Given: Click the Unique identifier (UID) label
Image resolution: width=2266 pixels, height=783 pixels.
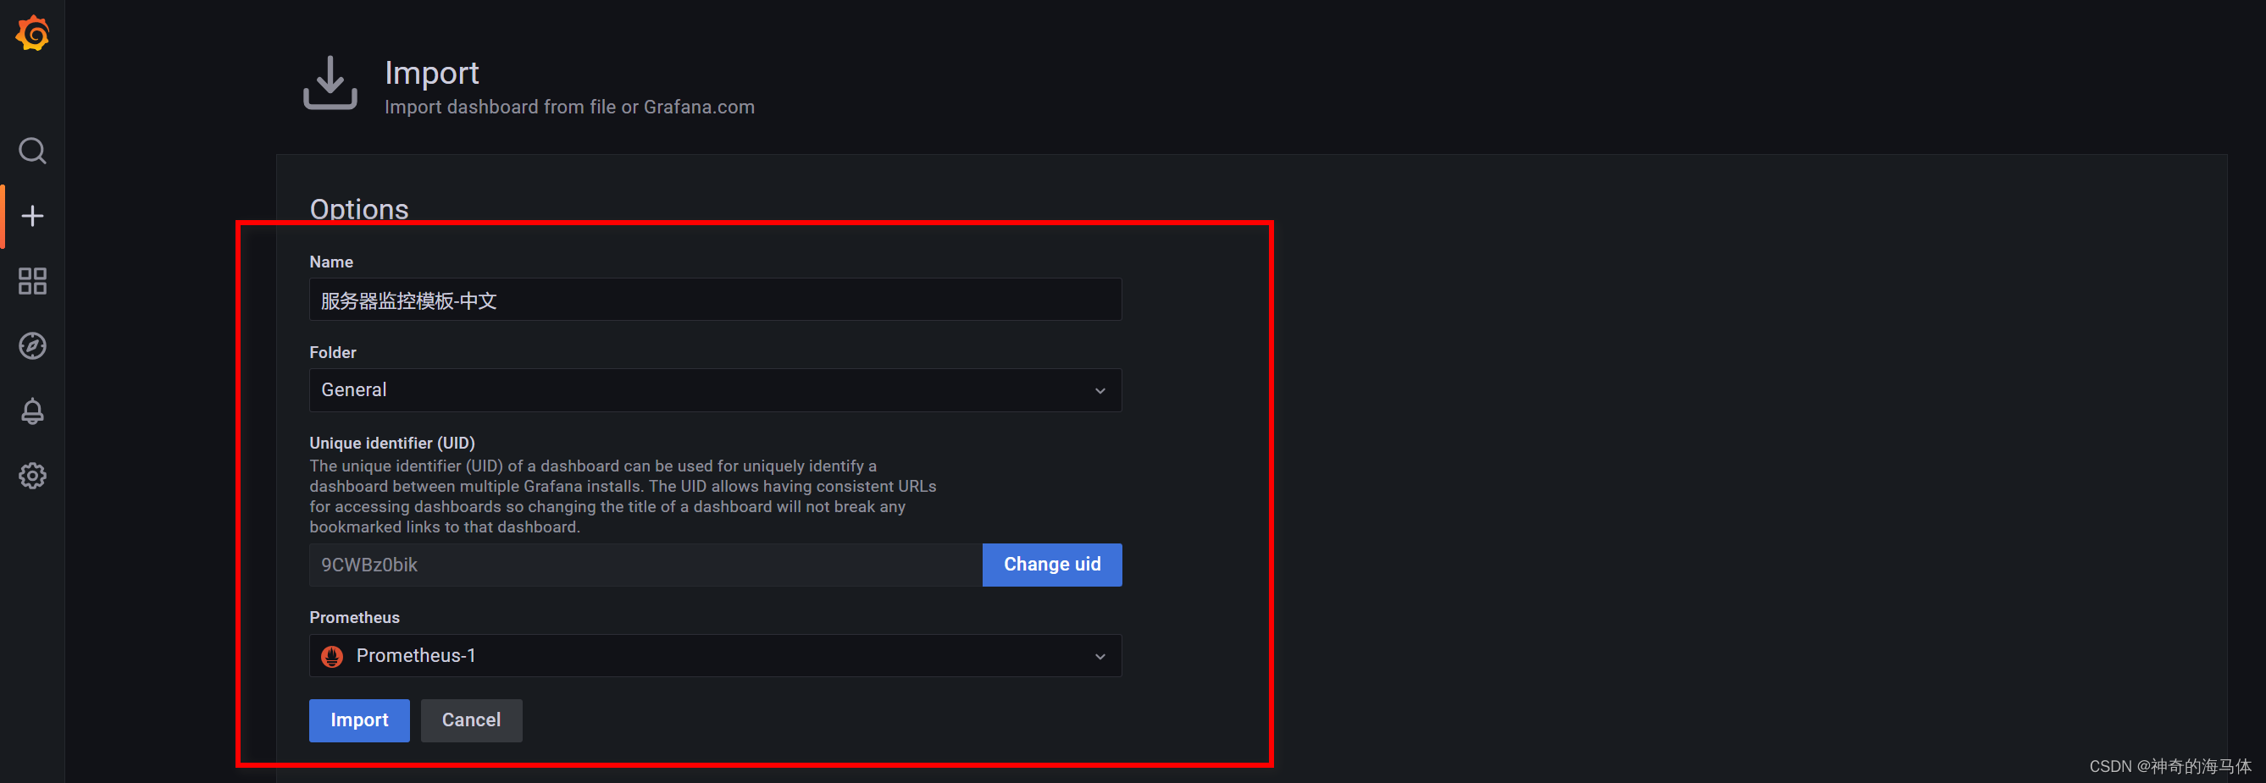Looking at the screenshot, I should [x=392, y=443].
